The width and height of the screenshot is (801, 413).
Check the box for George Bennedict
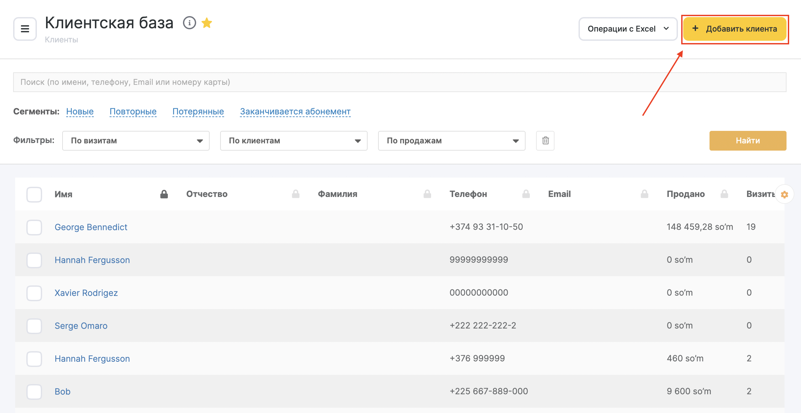34,227
